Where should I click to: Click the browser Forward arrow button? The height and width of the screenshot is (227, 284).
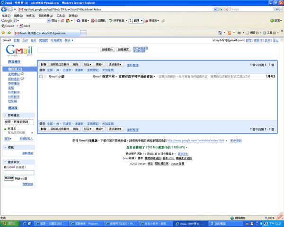(10, 9)
